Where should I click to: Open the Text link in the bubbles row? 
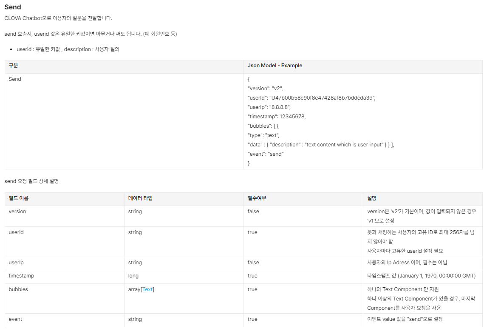point(147,289)
